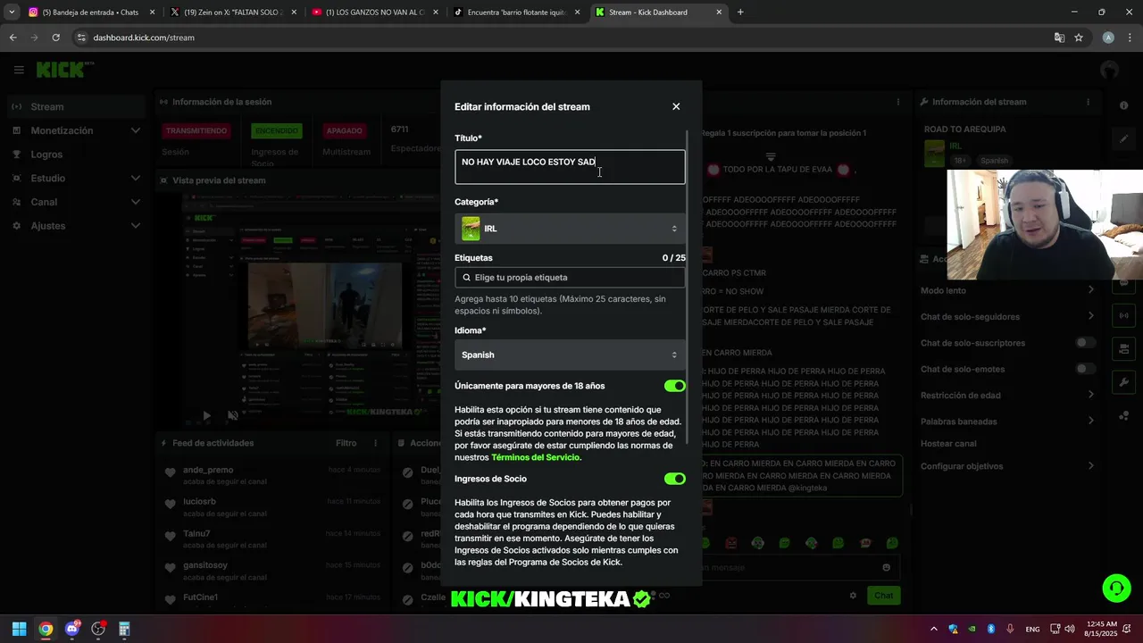The image size is (1143, 643).
Task: Open the Términos del Servicio link
Action: click(x=535, y=457)
